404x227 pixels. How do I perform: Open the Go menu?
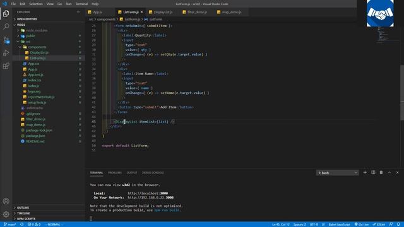point(59,4)
